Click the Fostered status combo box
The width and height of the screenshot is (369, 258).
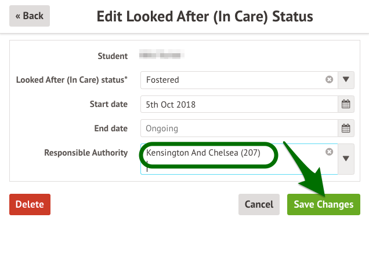(x=232, y=80)
